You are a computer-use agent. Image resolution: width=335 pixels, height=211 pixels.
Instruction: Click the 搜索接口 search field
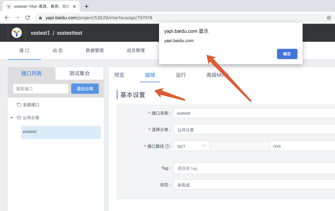point(41,89)
